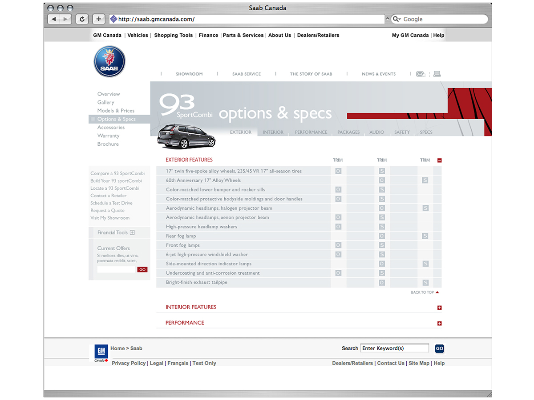Click the red GO button under Current Offers
The width and height of the screenshot is (534, 400).
click(142, 270)
